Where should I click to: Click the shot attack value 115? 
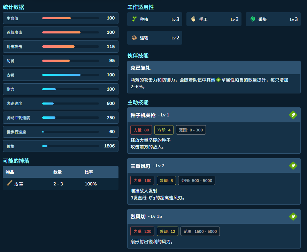click(x=111, y=46)
